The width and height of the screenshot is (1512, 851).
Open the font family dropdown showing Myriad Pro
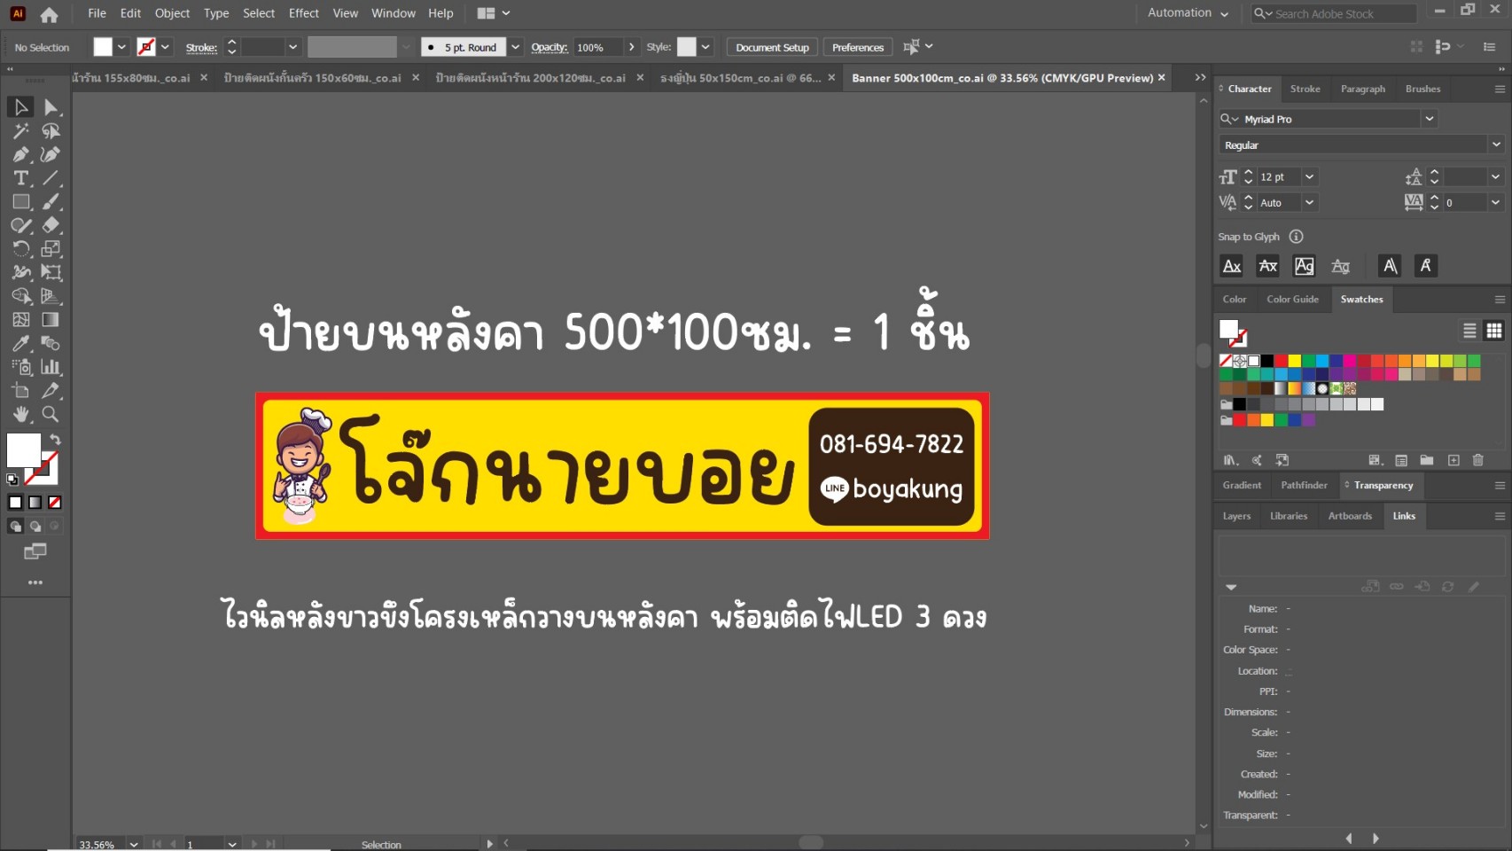pos(1429,118)
